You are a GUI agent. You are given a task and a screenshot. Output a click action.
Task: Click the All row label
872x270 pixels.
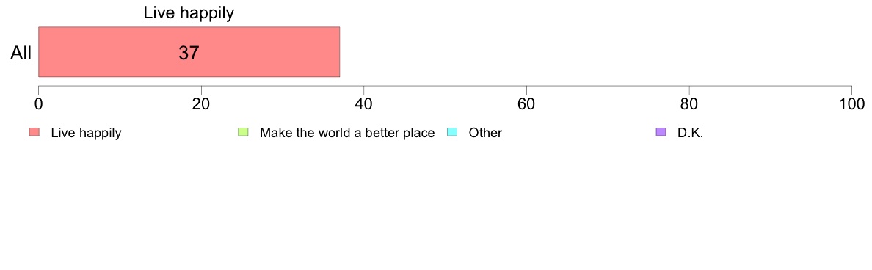[21, 54]
